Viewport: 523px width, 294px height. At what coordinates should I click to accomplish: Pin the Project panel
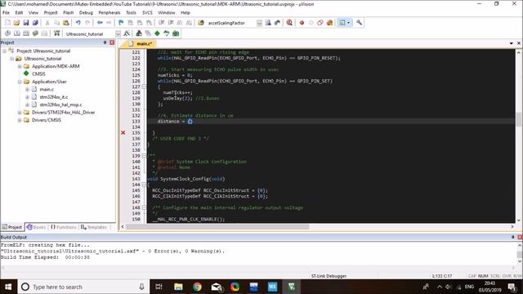pos(105,42)
